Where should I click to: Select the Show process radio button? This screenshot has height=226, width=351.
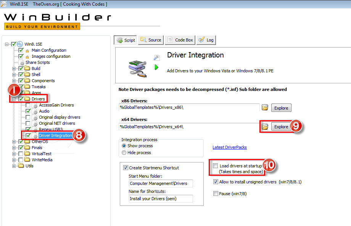coord(124,146)
